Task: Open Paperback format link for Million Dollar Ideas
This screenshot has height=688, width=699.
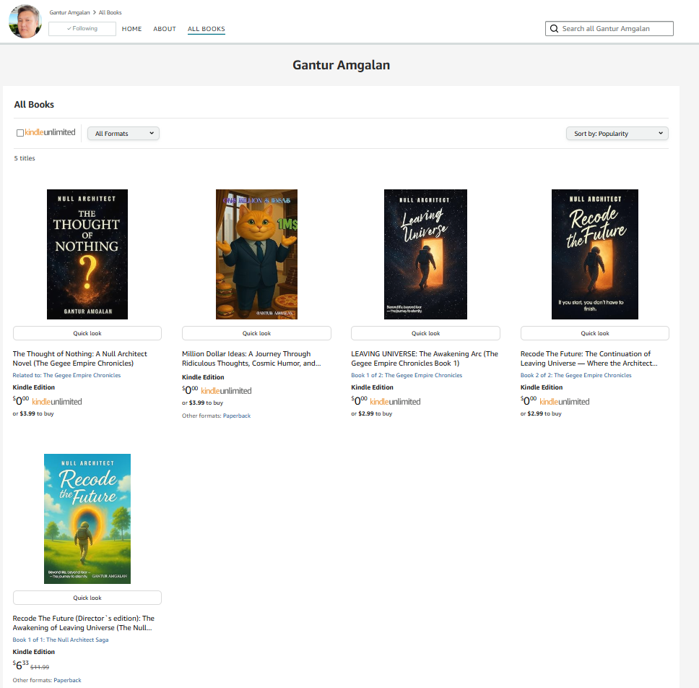Action: (237, 416)
